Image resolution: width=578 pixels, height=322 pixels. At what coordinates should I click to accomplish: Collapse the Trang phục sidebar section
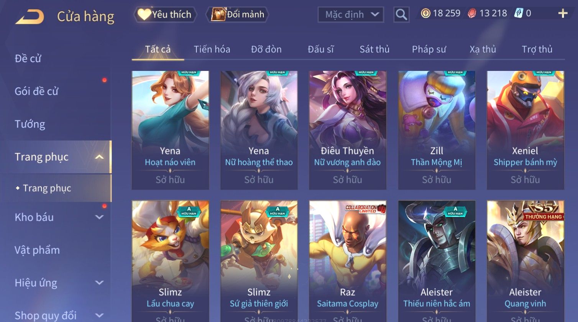pyautogui.click(x=99, y=157)
